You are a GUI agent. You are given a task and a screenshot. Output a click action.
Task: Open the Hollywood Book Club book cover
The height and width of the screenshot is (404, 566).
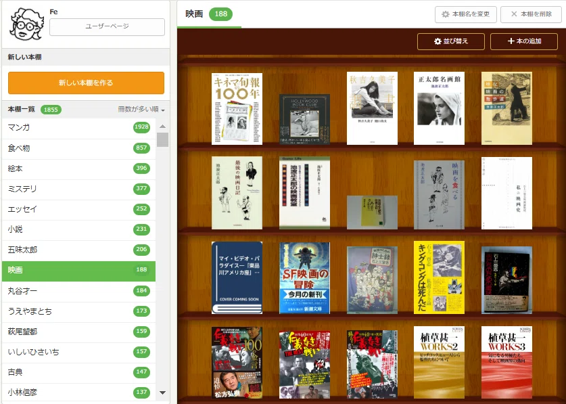coord(304,119)
